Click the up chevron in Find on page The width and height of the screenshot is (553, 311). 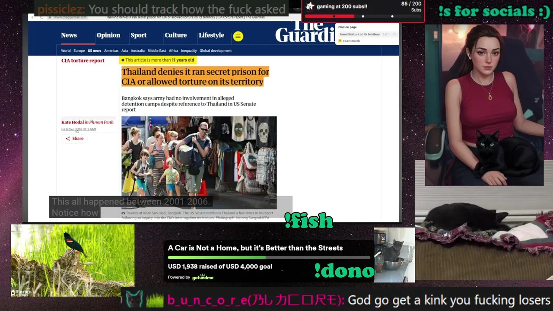(x=394, y=34)
